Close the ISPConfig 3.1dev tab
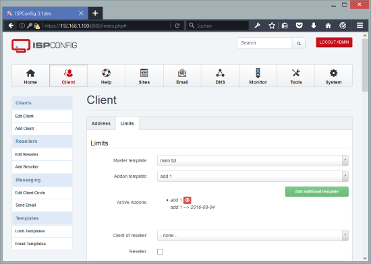371x264 pixels. pos(81,13)
